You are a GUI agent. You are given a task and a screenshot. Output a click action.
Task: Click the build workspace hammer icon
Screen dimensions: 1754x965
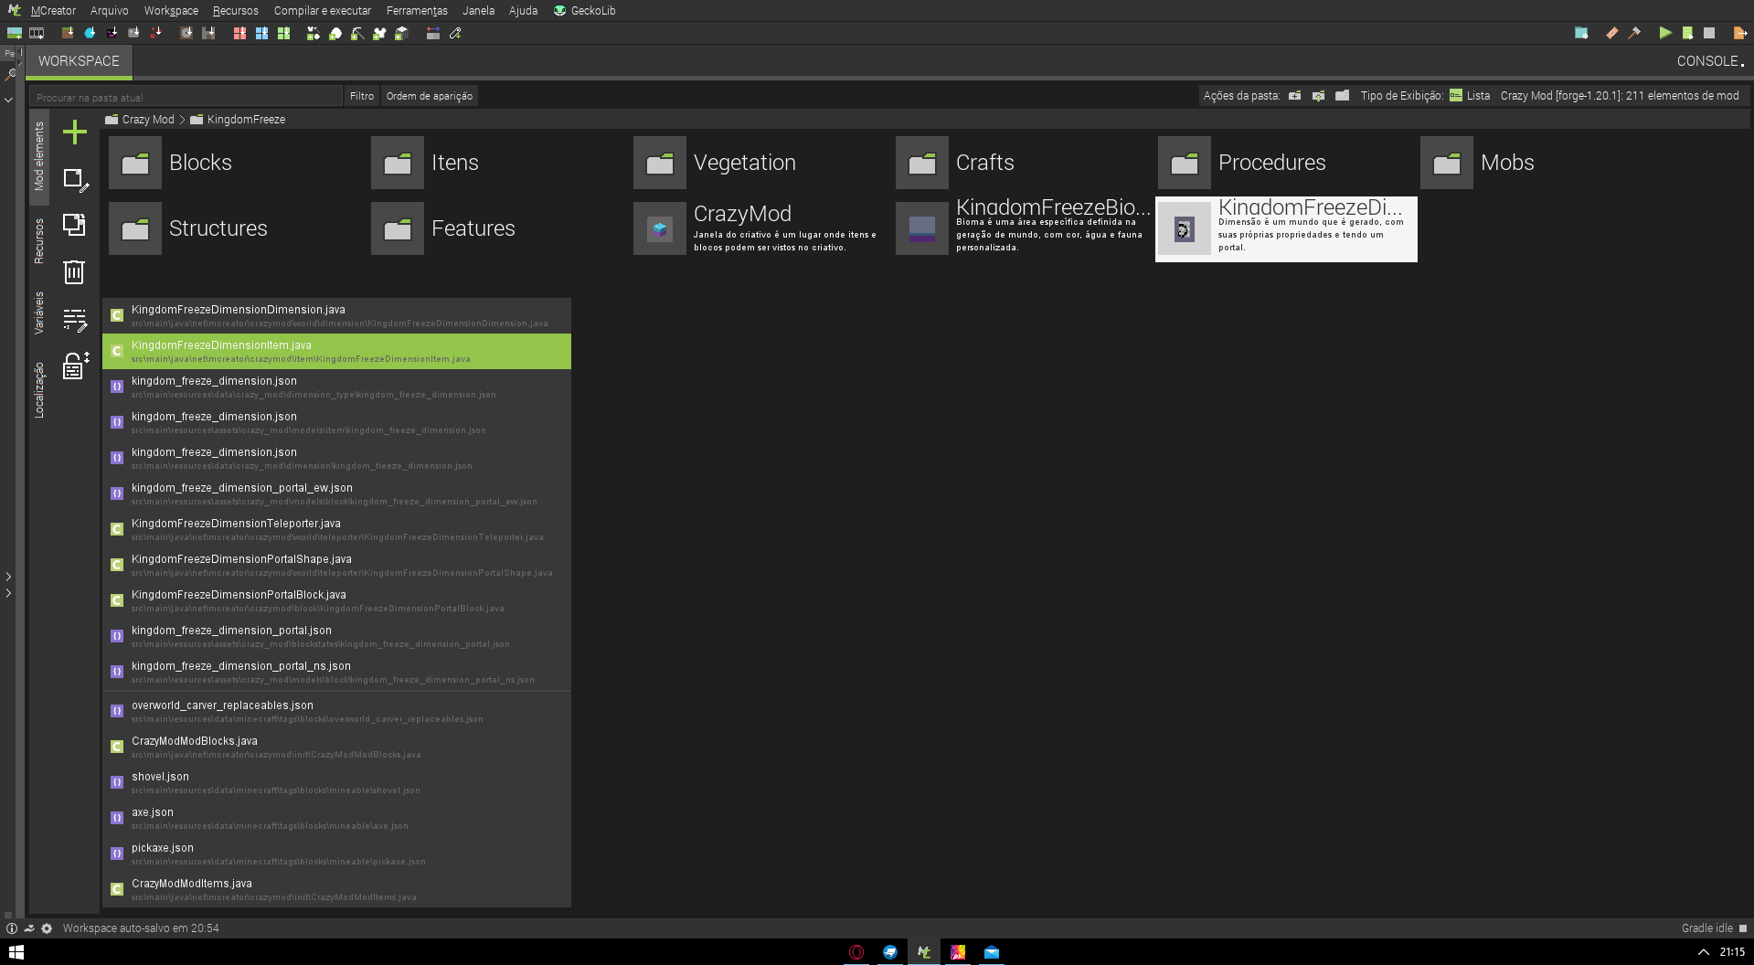(1634, 33)
